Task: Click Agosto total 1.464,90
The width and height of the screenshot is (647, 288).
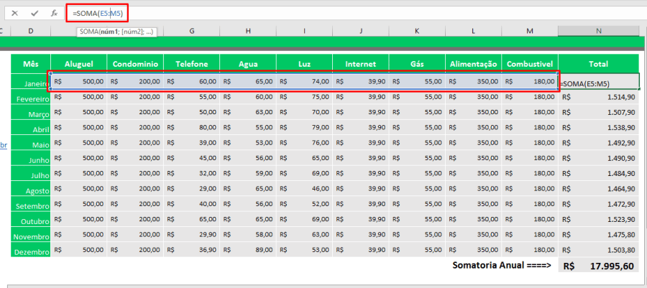Action: tap(599, 189)
